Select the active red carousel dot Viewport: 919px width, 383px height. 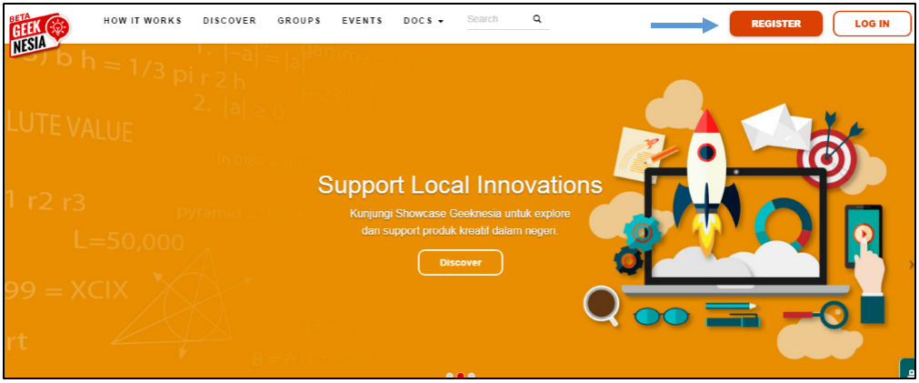tap(461, 376)
